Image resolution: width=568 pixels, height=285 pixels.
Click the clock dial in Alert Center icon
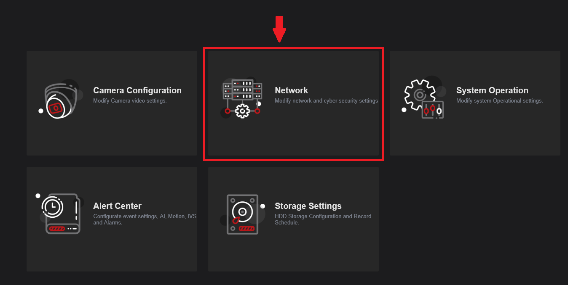click(x=53, y=206)
